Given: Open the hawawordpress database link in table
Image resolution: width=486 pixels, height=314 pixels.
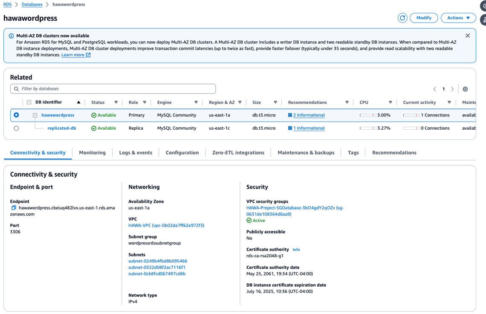Looking at the screenshot, I should [58, 115].
